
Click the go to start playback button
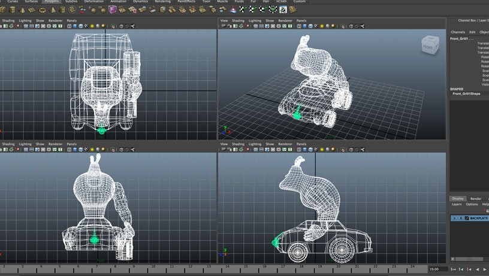coord(454,269)
